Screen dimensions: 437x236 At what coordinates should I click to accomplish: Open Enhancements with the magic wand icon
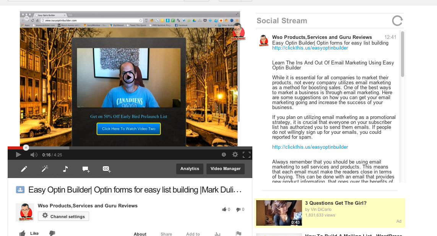click(x=45, y=169)
